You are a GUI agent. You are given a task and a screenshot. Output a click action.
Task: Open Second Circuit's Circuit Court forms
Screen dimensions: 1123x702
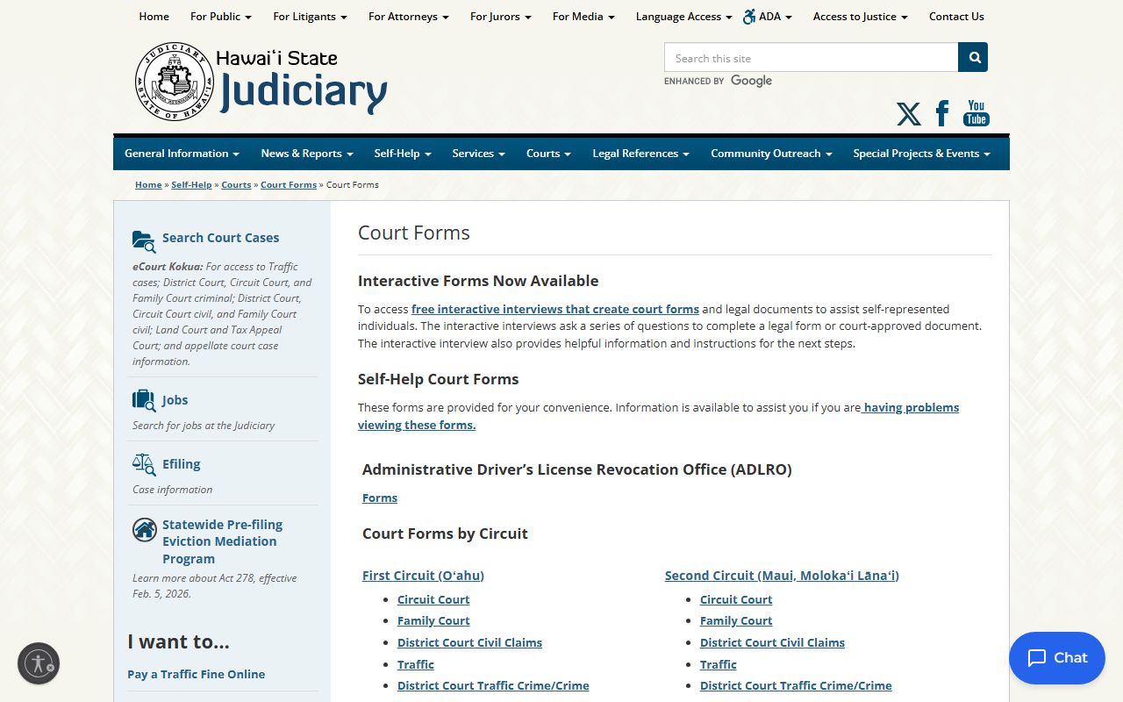pyautogui.click(x=736, y=599)
